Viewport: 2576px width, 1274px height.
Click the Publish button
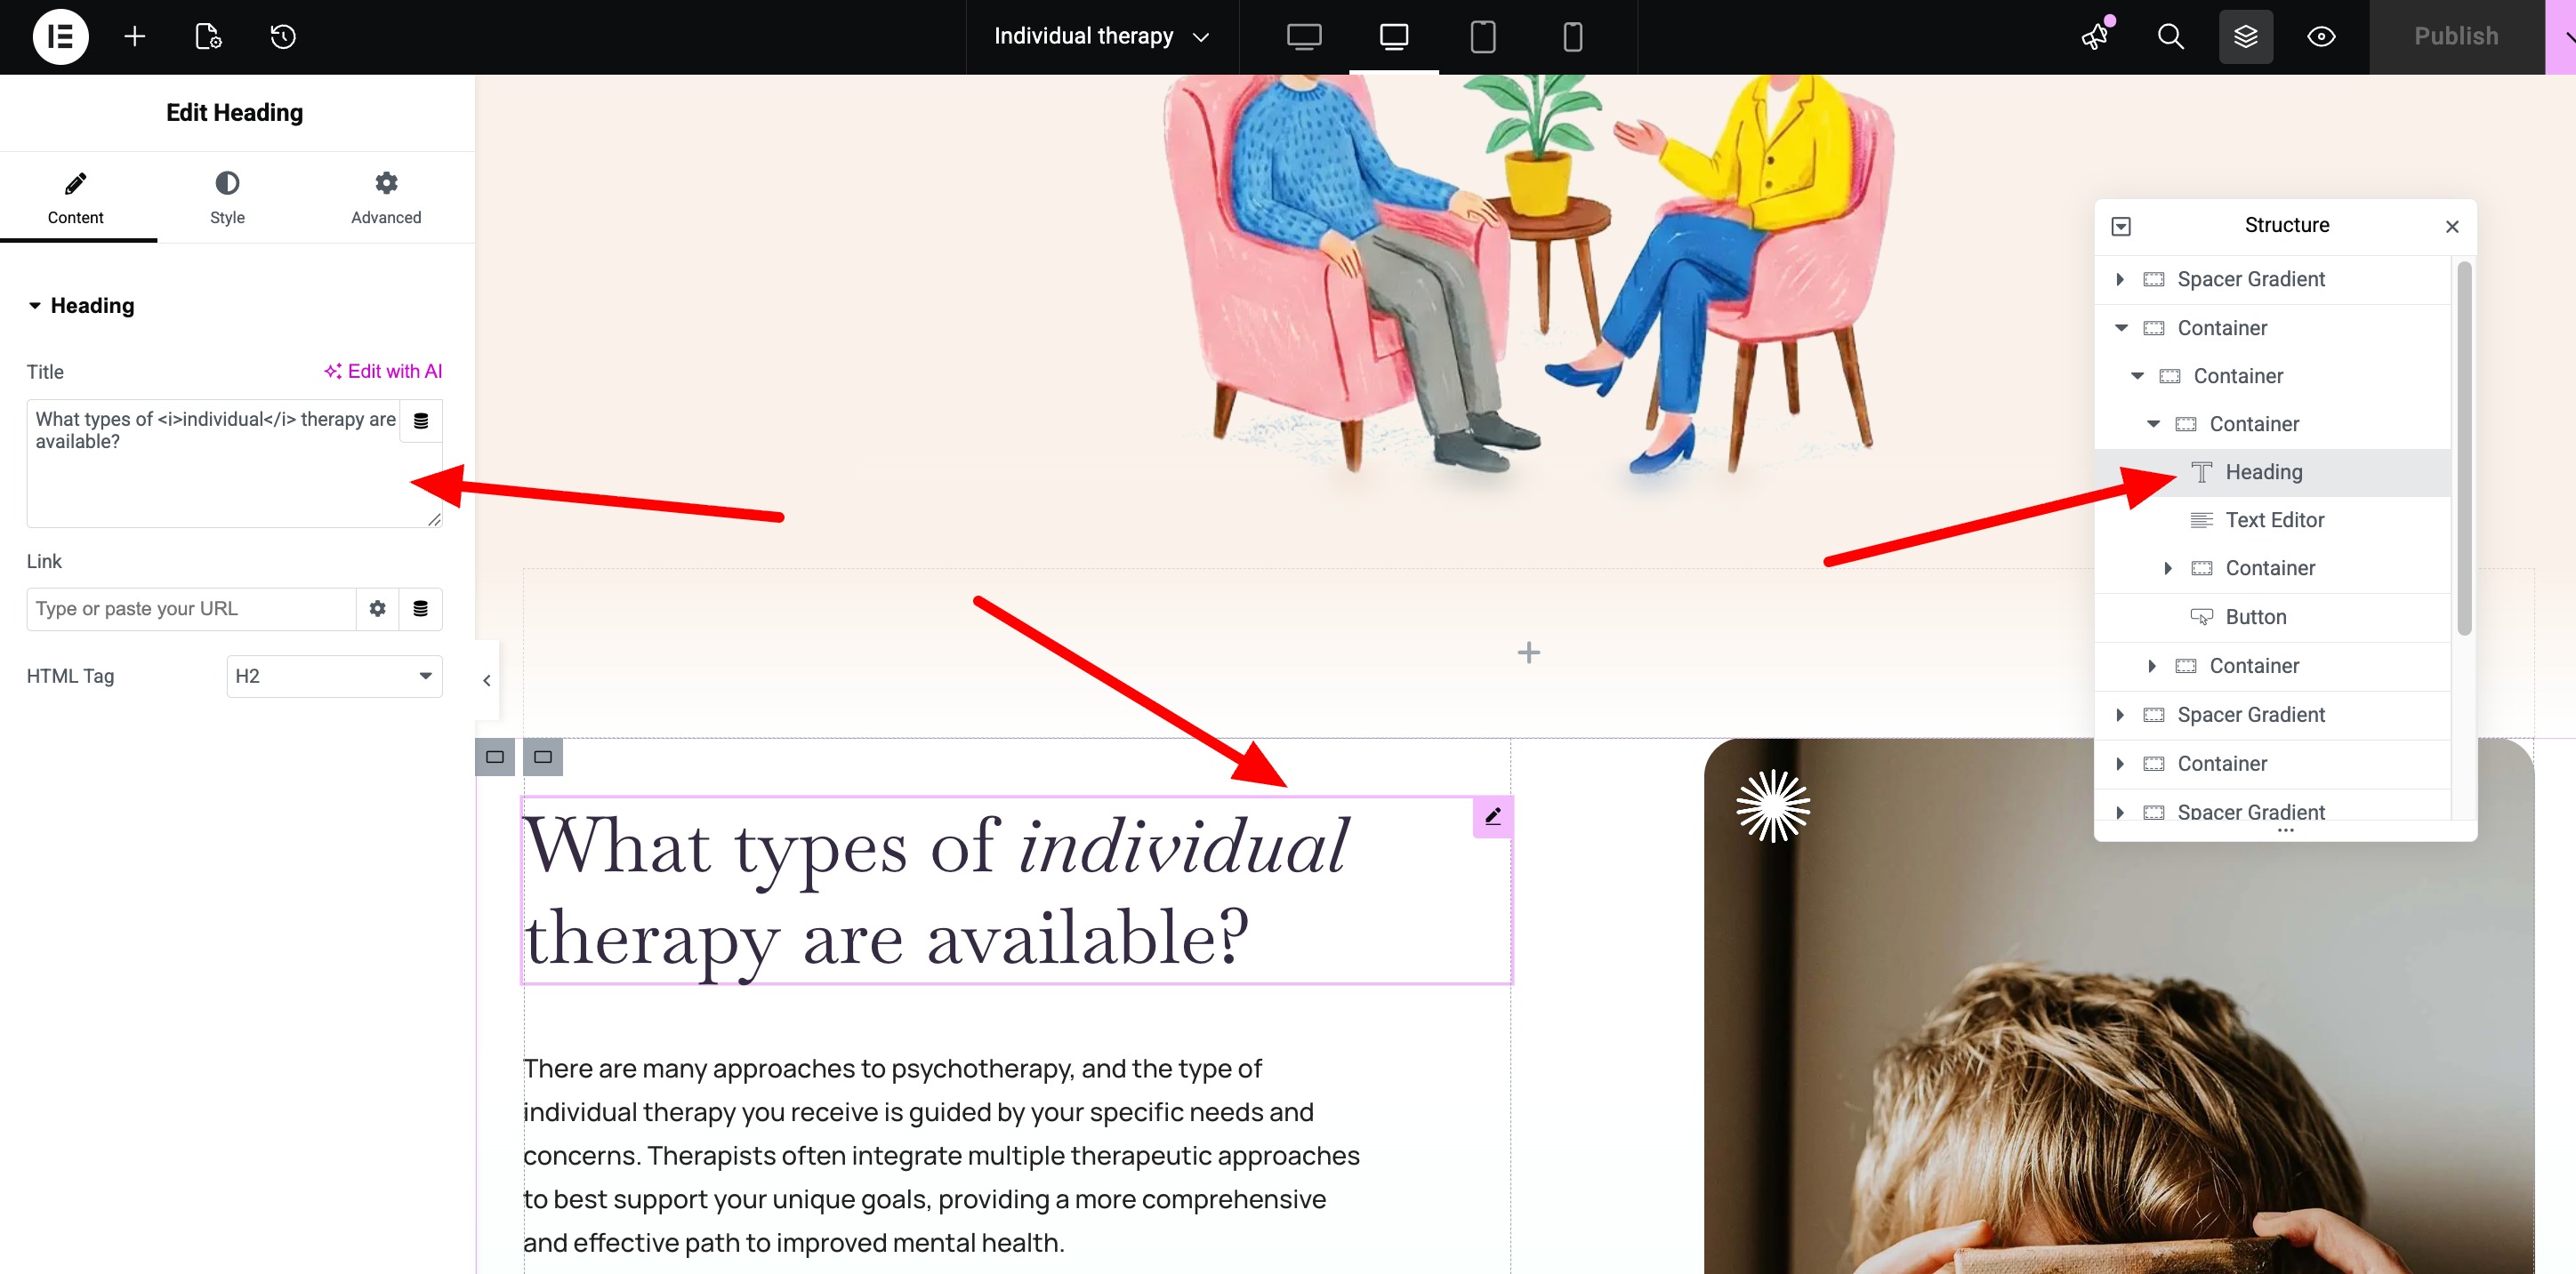tap(2455, 37)
